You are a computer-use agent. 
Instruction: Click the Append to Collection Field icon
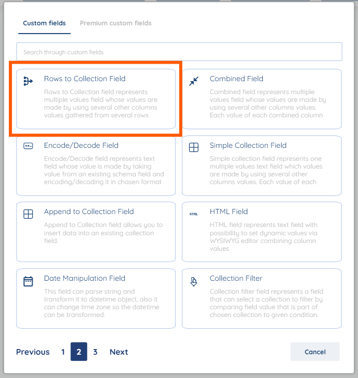28,214
